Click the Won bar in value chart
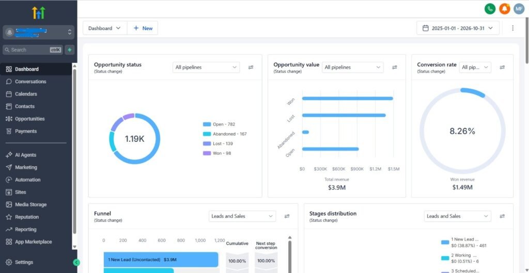The height and width of the screenshot is (273, 529). (348, 99)
